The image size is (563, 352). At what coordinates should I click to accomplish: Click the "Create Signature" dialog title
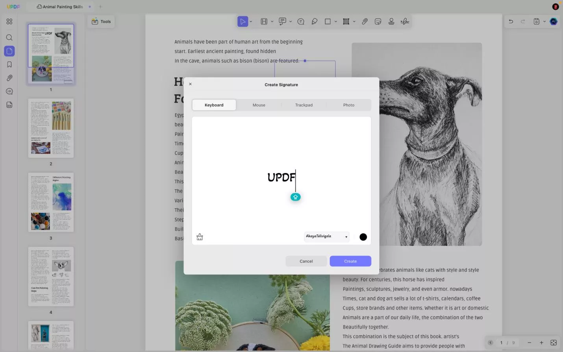click(281, 85)
